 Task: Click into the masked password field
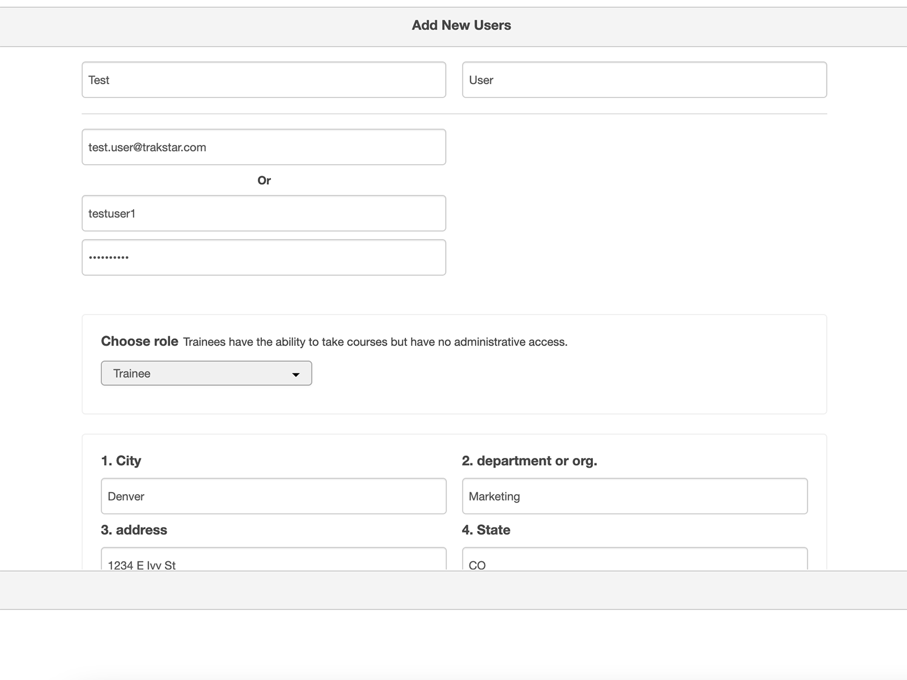click(264, 258)
